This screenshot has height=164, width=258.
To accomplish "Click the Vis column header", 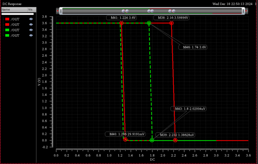I will pos(32,10).
